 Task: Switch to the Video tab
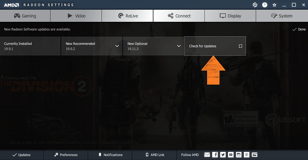click(x=76, y=16)
